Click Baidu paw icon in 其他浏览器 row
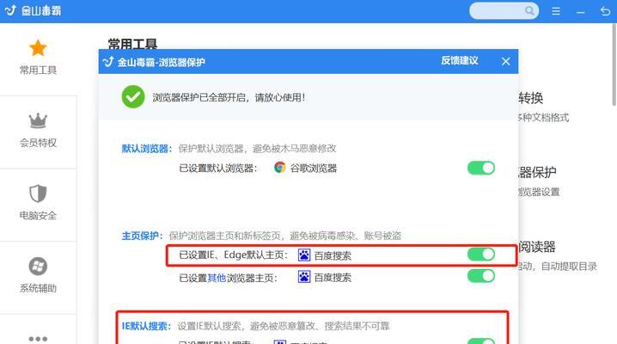 tap(304, 277)
